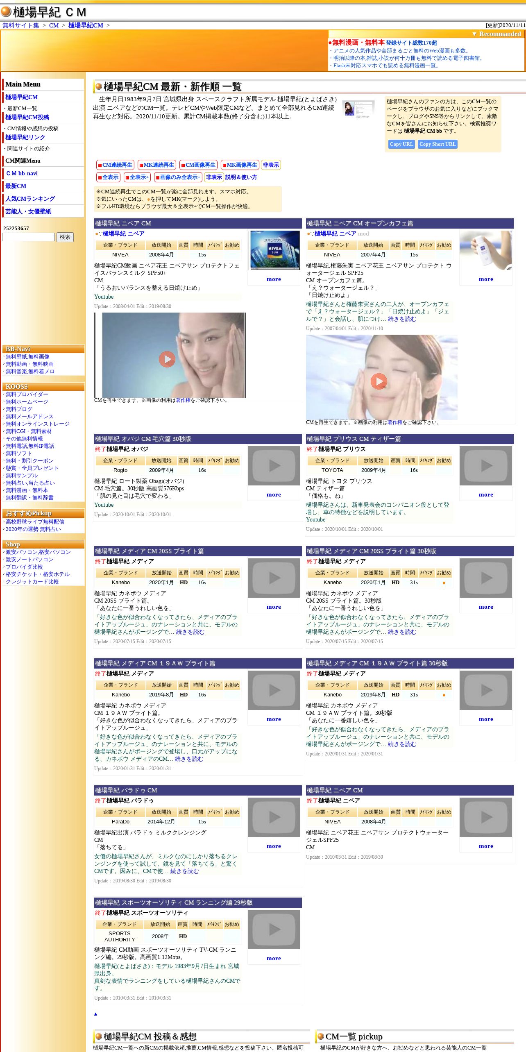Click the CM連続再生 button

tap(115, 165)
